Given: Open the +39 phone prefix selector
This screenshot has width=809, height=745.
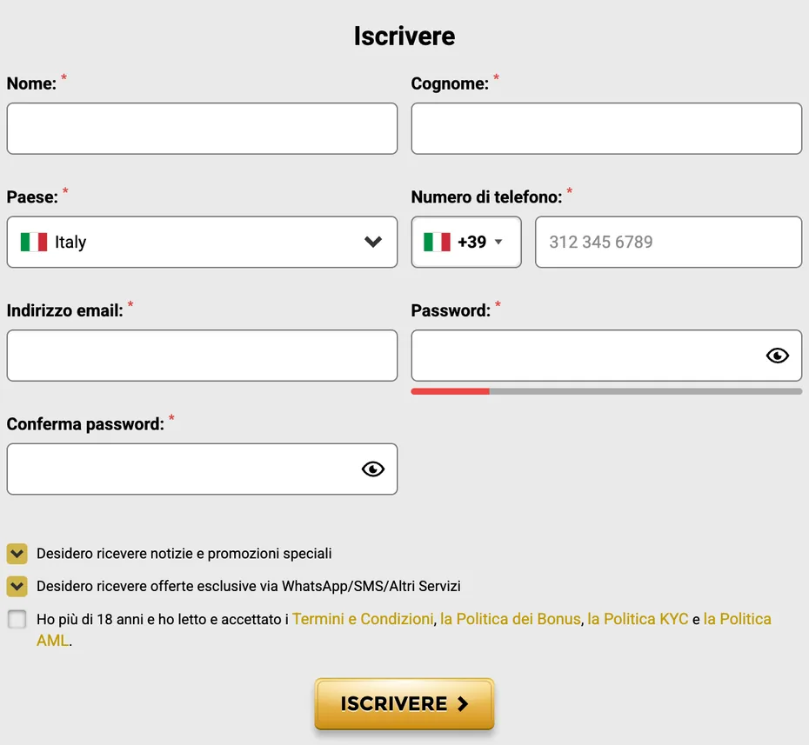Looking at the screenshot, I should pyautogui.click(x=466, y=242).
